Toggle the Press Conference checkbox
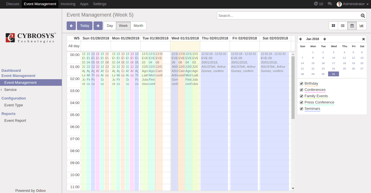 pos(301,102)
